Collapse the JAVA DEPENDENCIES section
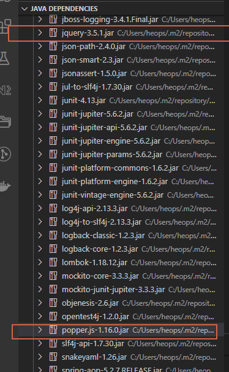Image resolution: width=229 pixels, height=372 pixels. (x=24, y=9)
